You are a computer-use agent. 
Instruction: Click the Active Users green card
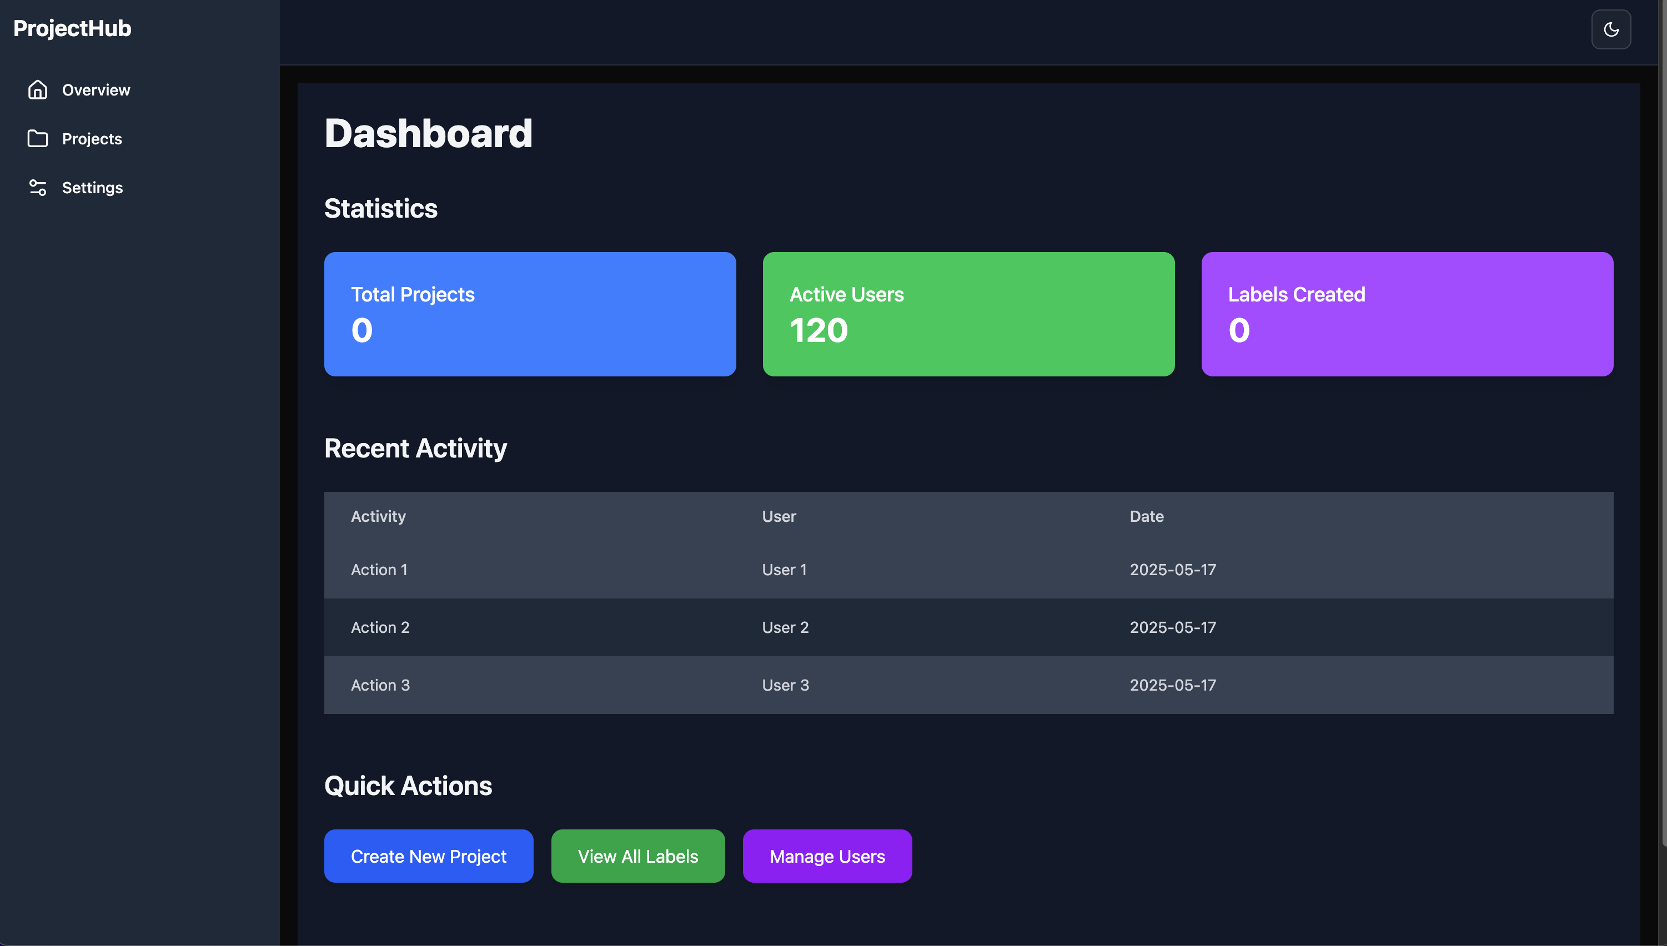968,314
